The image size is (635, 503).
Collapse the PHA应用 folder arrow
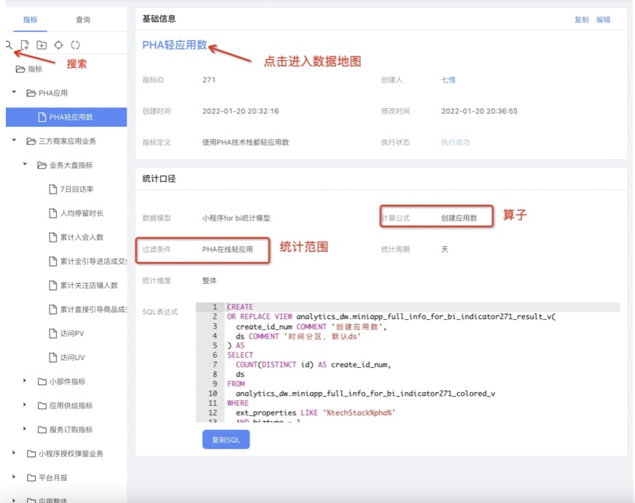14,93
